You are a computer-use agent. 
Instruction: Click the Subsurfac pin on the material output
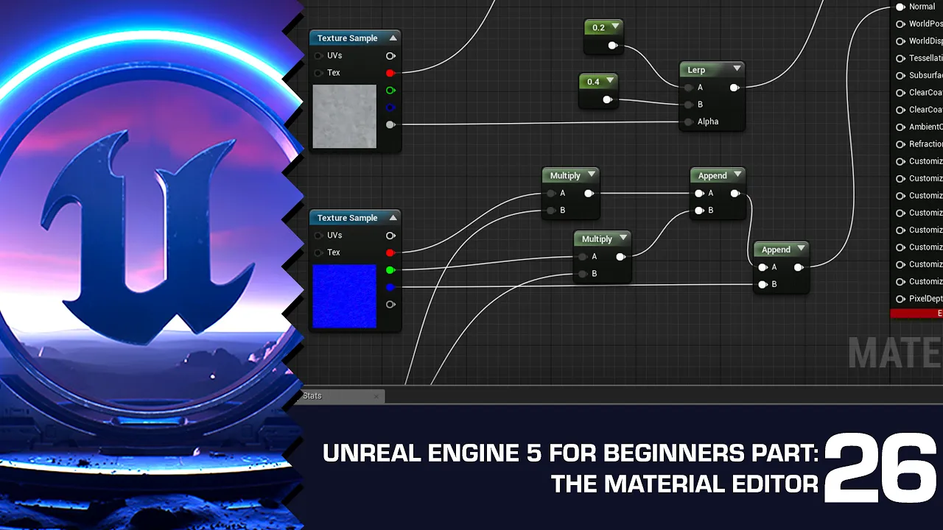coord(900,75)
